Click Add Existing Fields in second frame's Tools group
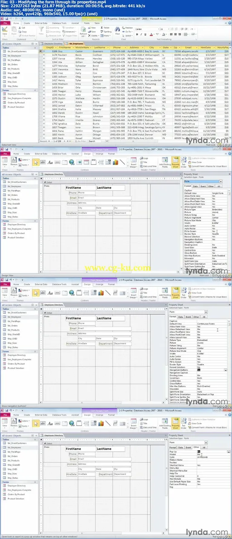 [x=165, y=162]
